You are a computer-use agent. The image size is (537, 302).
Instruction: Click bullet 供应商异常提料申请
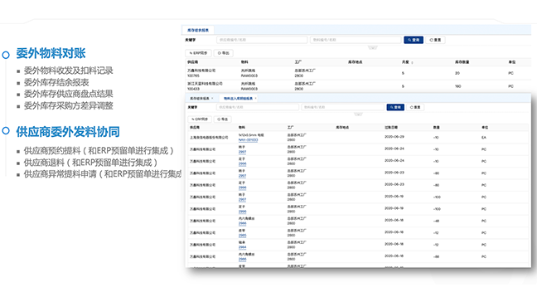coord(103,174)
